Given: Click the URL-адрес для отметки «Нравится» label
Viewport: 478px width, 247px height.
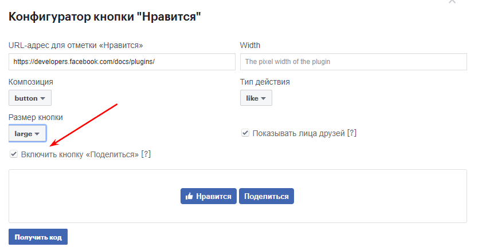Looking at the screenshot, I should tap(76, 45).
